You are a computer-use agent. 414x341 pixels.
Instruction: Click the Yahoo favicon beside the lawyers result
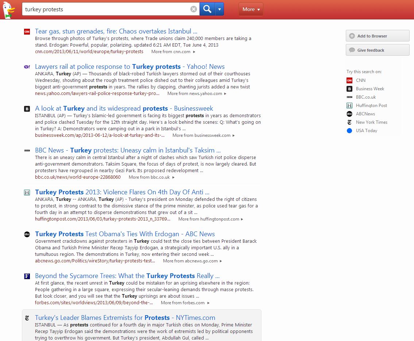click(x=27, y=67)
